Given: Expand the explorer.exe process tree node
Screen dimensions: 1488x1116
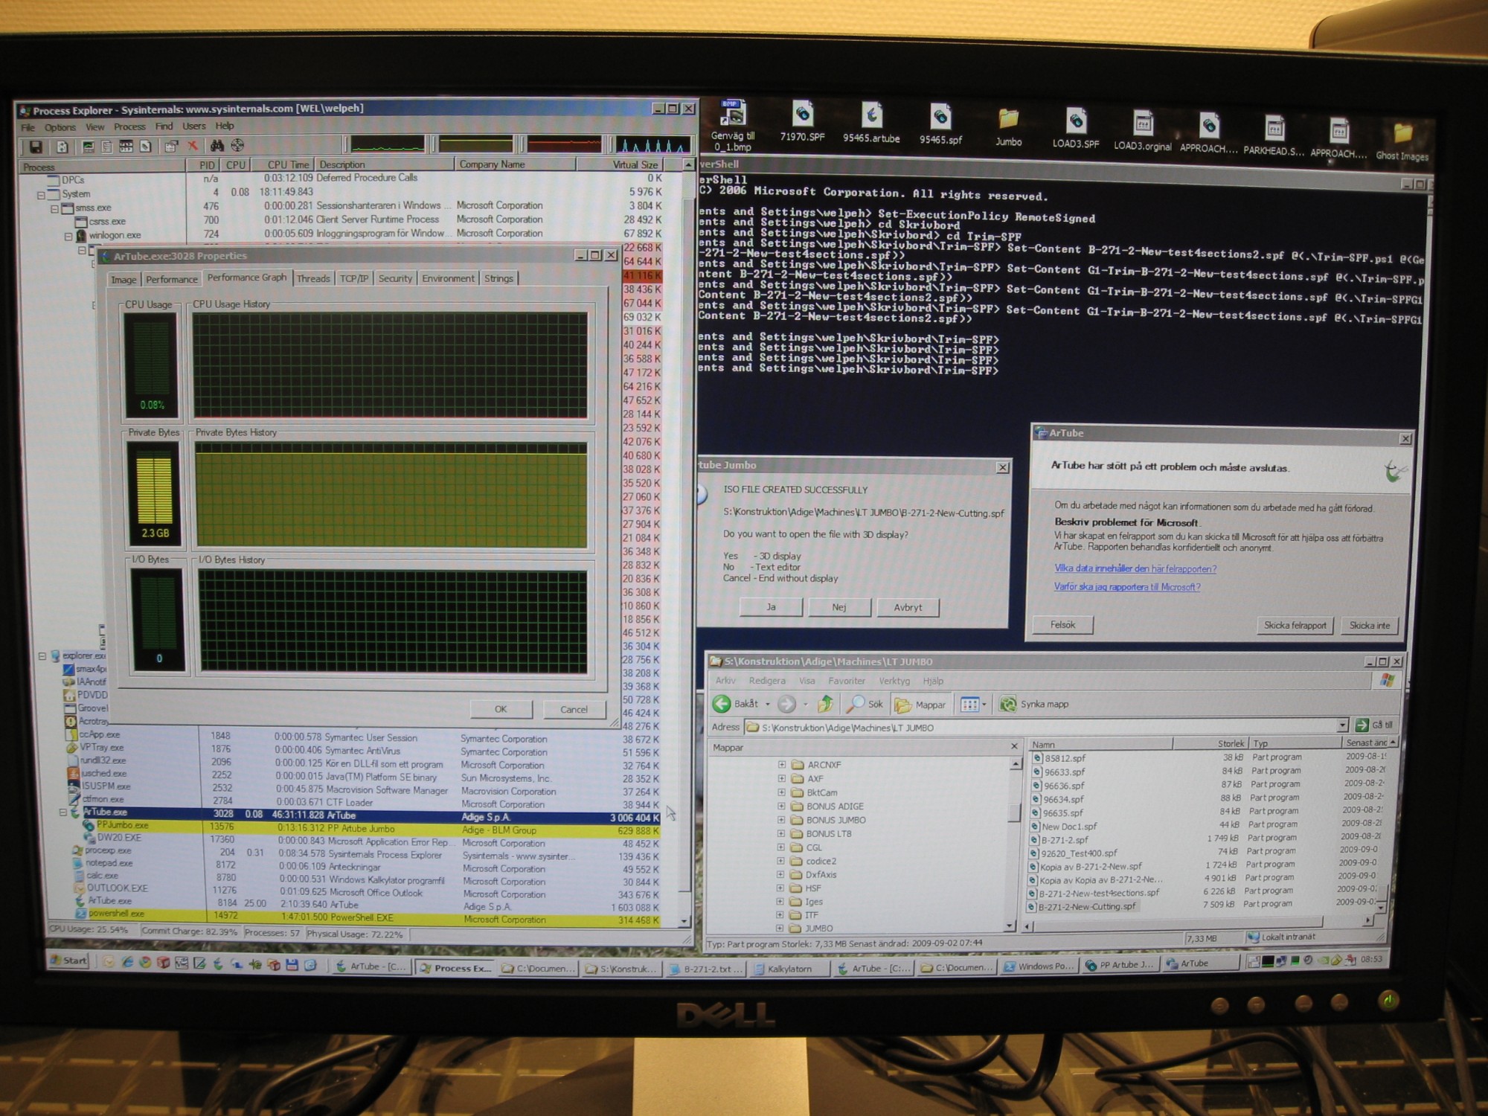Looking at the screenshot, I should tap(42, 656).
